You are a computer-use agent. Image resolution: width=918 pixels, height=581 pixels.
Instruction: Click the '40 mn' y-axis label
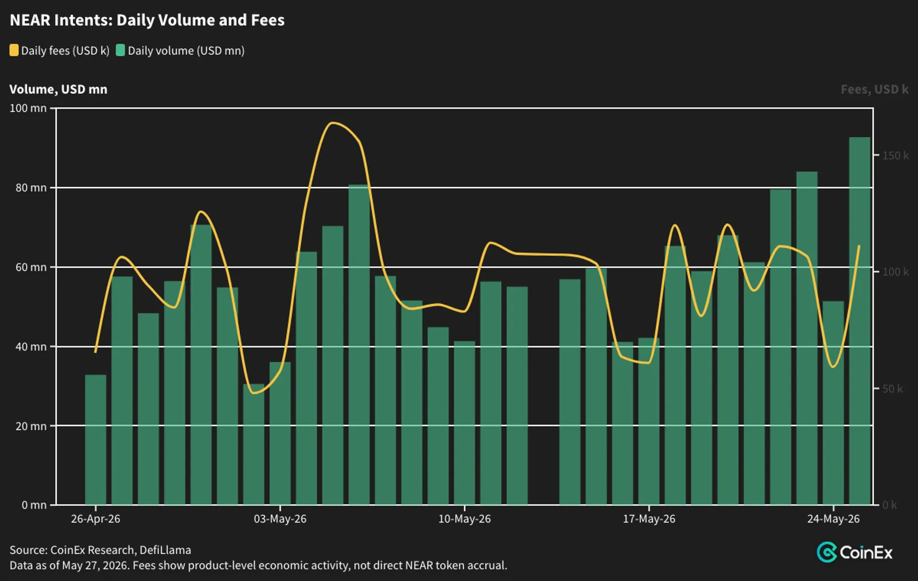tap(31, 346)
